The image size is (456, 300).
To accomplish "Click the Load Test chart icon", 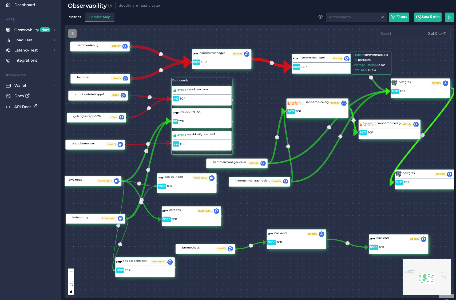I will [8, 40].
